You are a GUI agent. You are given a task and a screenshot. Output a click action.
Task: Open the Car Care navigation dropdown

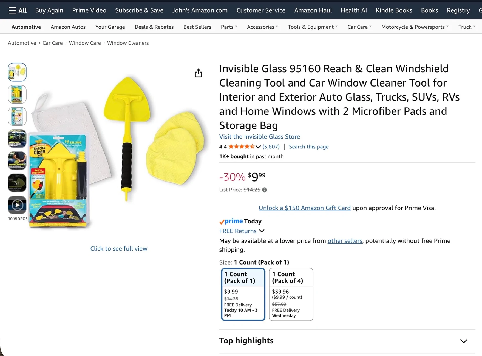coord(359,27)
